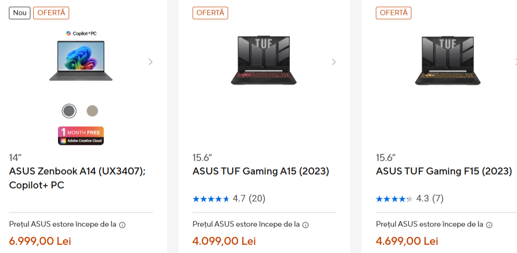The height and width of the screenshot is (253, 517).
Task: Show next image of TUF Gaming F15
Action: click(515, 62)
